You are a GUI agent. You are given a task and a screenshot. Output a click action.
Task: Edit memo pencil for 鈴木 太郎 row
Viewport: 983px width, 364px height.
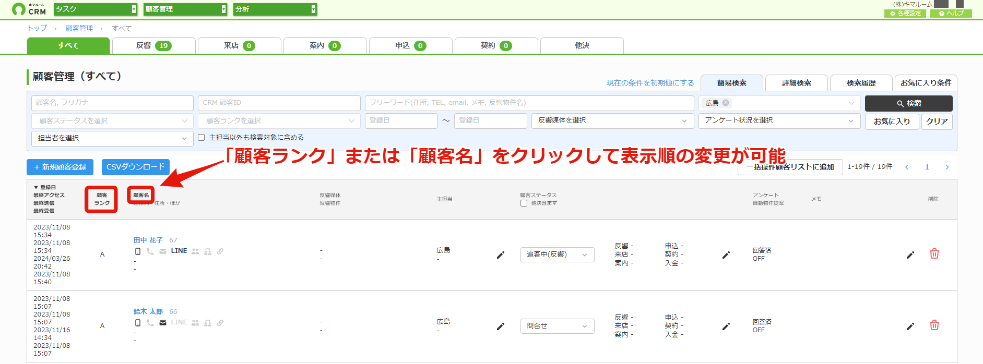[910, 326]
